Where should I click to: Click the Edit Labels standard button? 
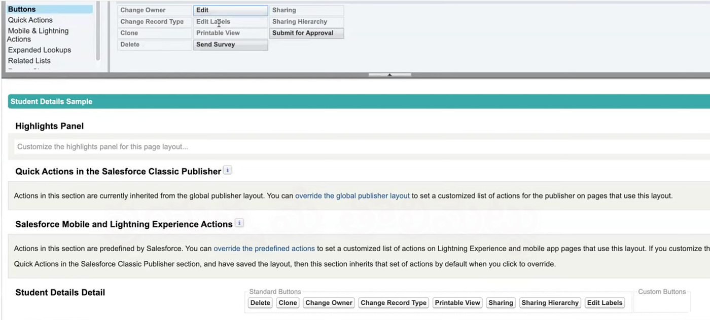(605, 303)
